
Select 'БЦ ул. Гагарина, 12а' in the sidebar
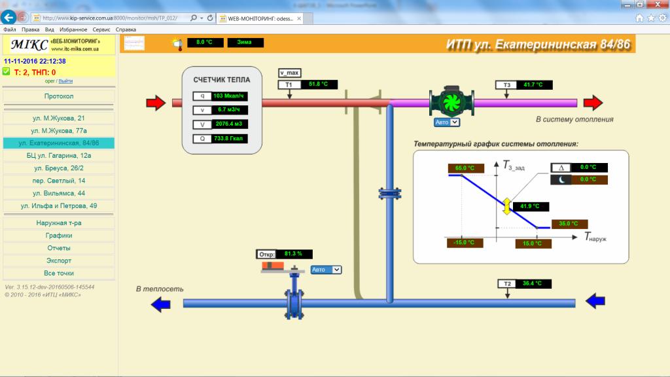tap(59, 155)
